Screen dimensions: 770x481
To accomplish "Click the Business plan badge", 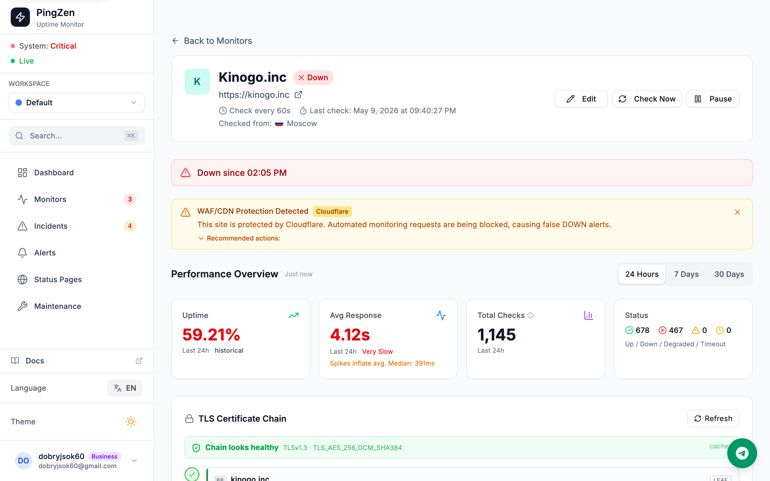I will tap(104, 456).
